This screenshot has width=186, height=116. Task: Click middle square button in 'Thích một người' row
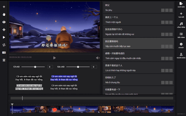tap(167, 22)
